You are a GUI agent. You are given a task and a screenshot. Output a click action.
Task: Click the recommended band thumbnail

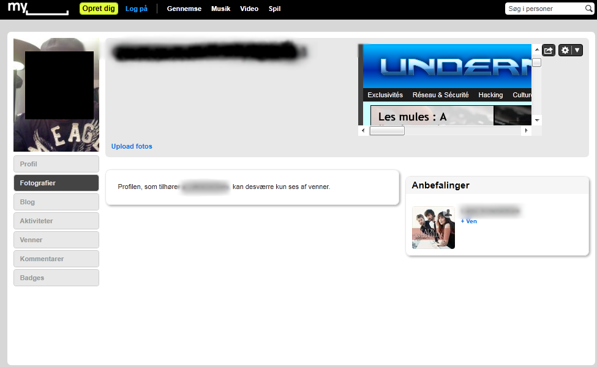434,228
